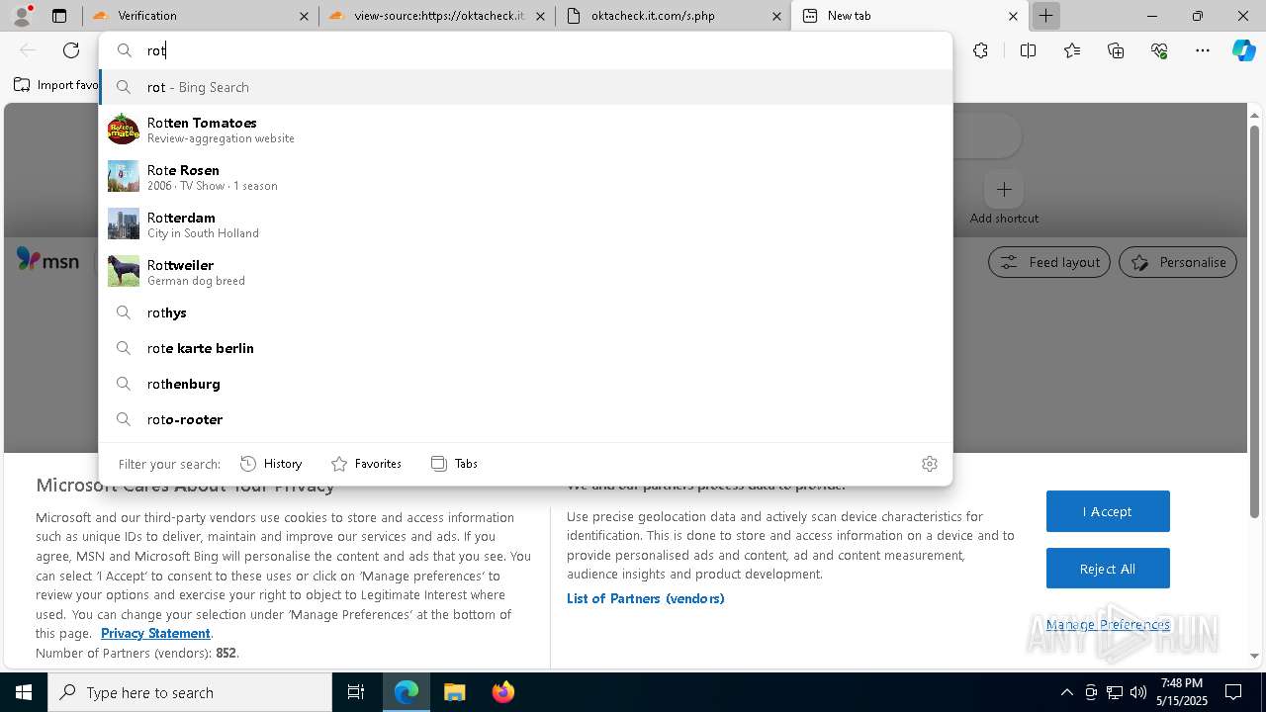Filter search by Favorites
This screenshot has height=712, width=1266.
366,464
